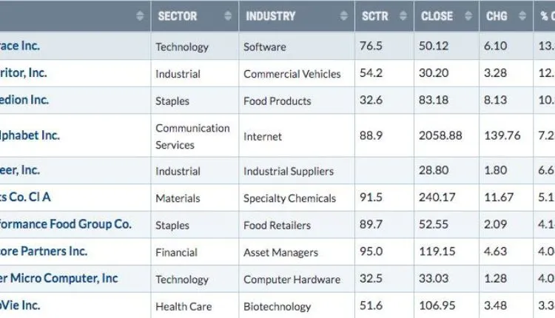Open the Micro Computer, Inc company link
This screenshot has width=555, height=318.
(59, 278)
